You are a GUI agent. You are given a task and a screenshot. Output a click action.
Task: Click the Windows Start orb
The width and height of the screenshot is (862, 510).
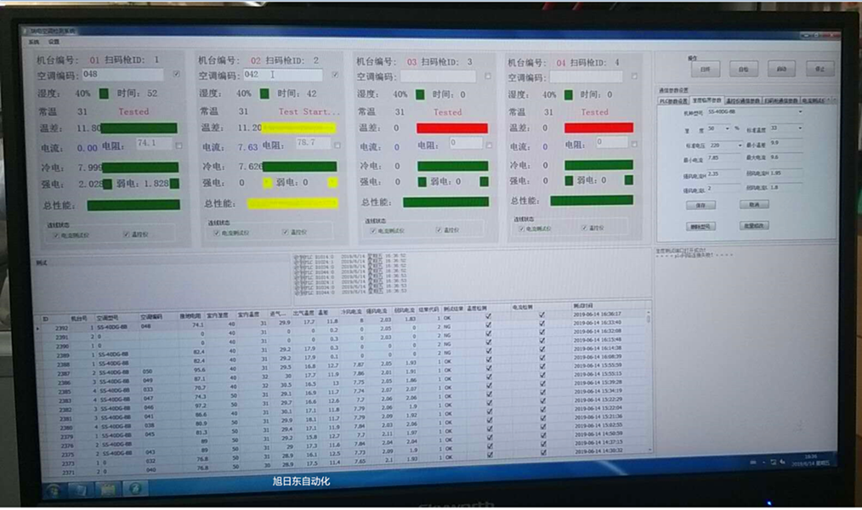coord(54,491)
